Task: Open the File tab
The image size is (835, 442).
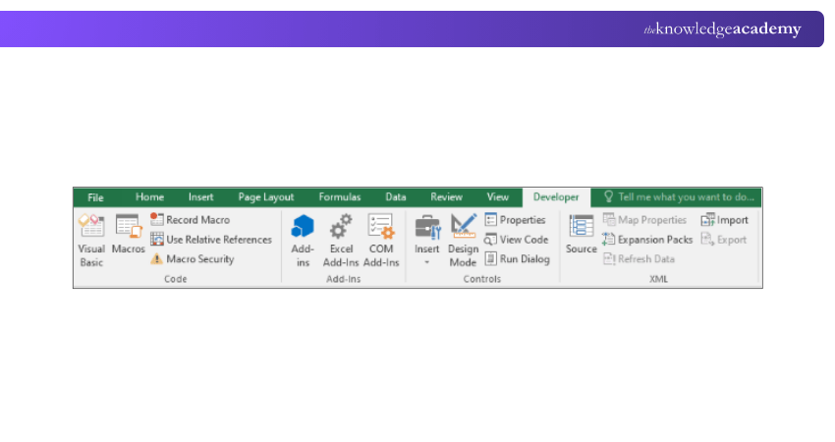Action: (95, 197)
